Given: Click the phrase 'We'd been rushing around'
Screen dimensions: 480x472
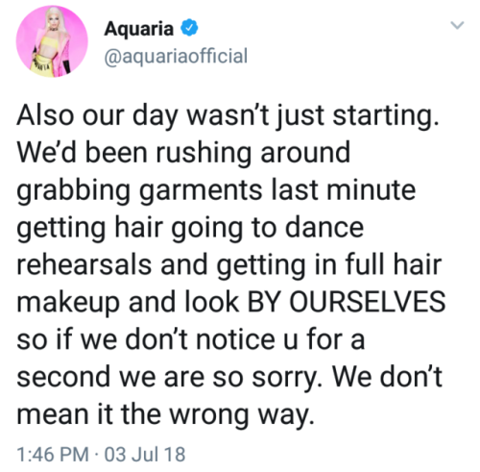Looking at the screenshot, I should [183, 153].
